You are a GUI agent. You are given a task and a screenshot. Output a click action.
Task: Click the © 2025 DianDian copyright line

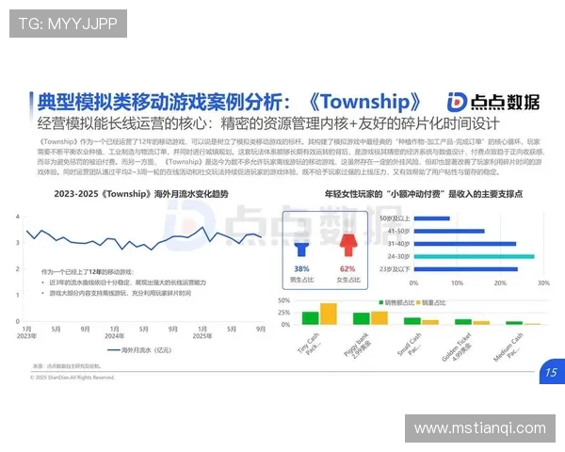(x=73, y=378)
